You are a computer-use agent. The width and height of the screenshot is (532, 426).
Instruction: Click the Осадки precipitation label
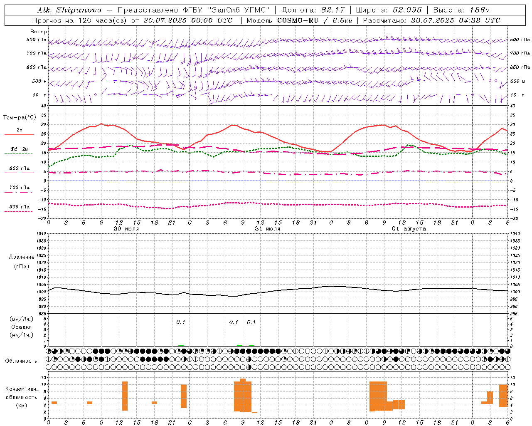[x=22, y=327]
